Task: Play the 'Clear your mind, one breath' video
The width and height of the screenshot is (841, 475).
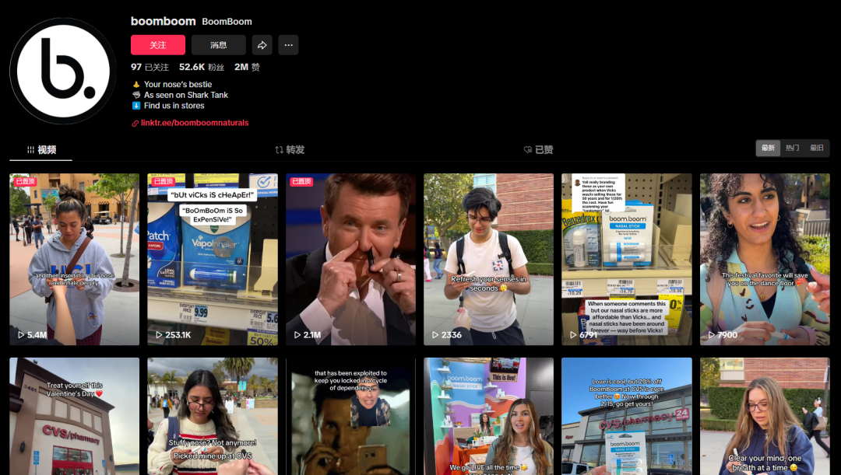Action: click(x=765, y=416)
